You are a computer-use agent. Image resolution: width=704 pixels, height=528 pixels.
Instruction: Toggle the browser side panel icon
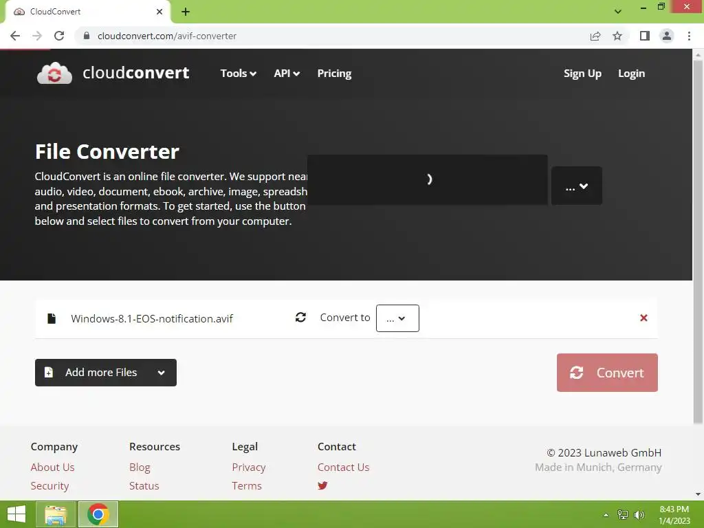point(645,36)
